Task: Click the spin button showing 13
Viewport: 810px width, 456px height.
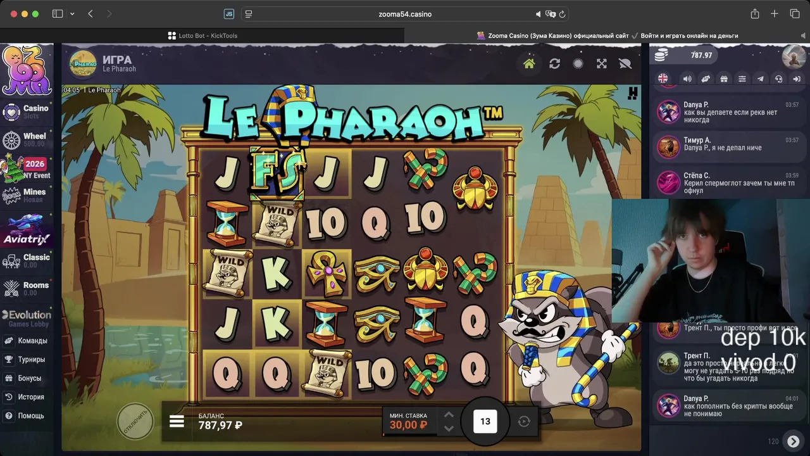Action: (x=485, y=421)
